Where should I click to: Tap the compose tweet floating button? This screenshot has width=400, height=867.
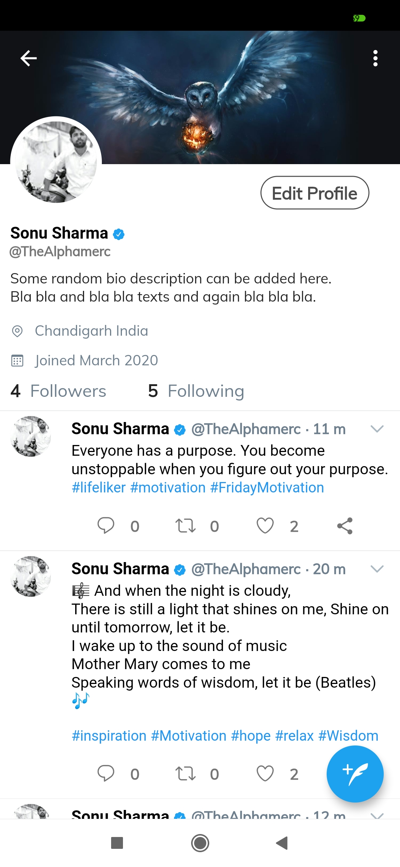point(355,774)
